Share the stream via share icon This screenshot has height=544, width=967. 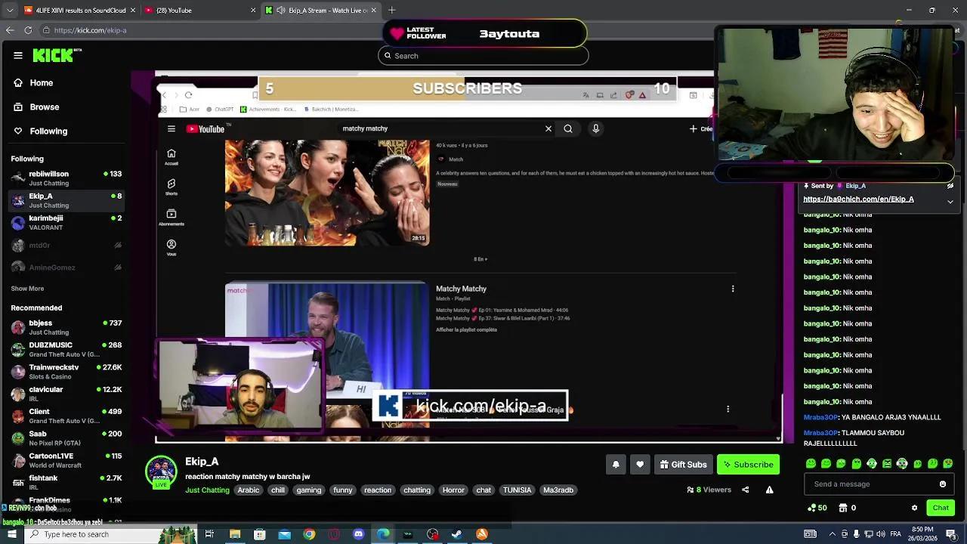(x=745, y=490)
